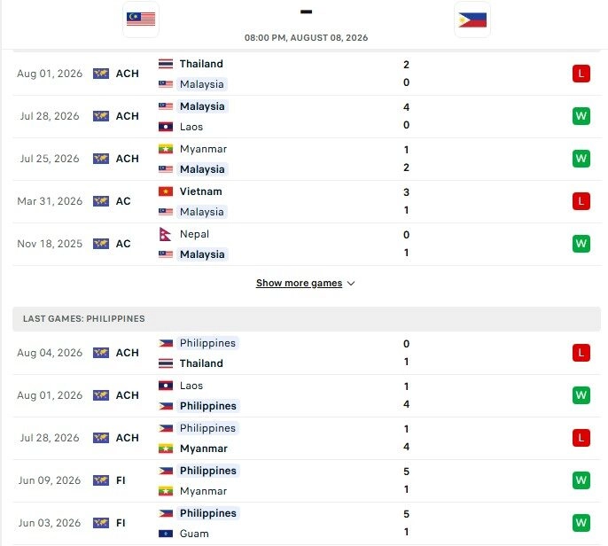Click the Nepal flag icon
This screenshot has width=608, height=546.
(x=166, y=234)
